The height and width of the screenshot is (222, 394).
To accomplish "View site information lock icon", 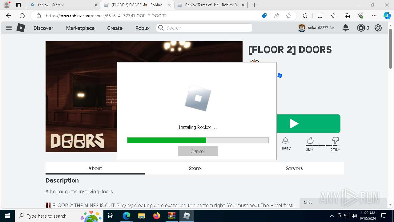I will pyautogui.click(x=38, y=16).
